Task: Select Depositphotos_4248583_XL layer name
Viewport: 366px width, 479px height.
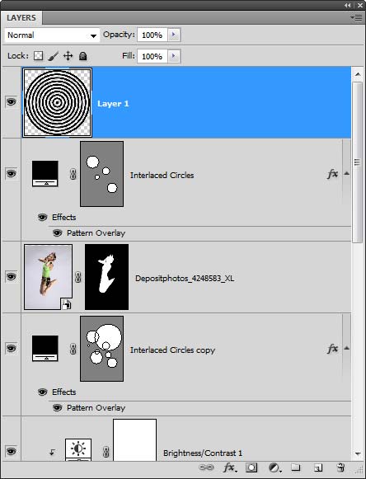Action: [x=185, y=279]
